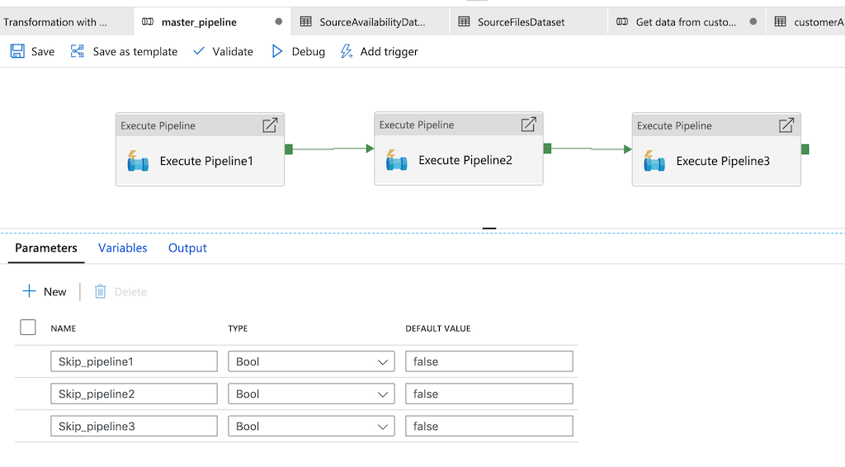Image resolution: width=845 pixels, height=467 pixels.
Task: Click the Save as template icon
Action: [78, 51]
